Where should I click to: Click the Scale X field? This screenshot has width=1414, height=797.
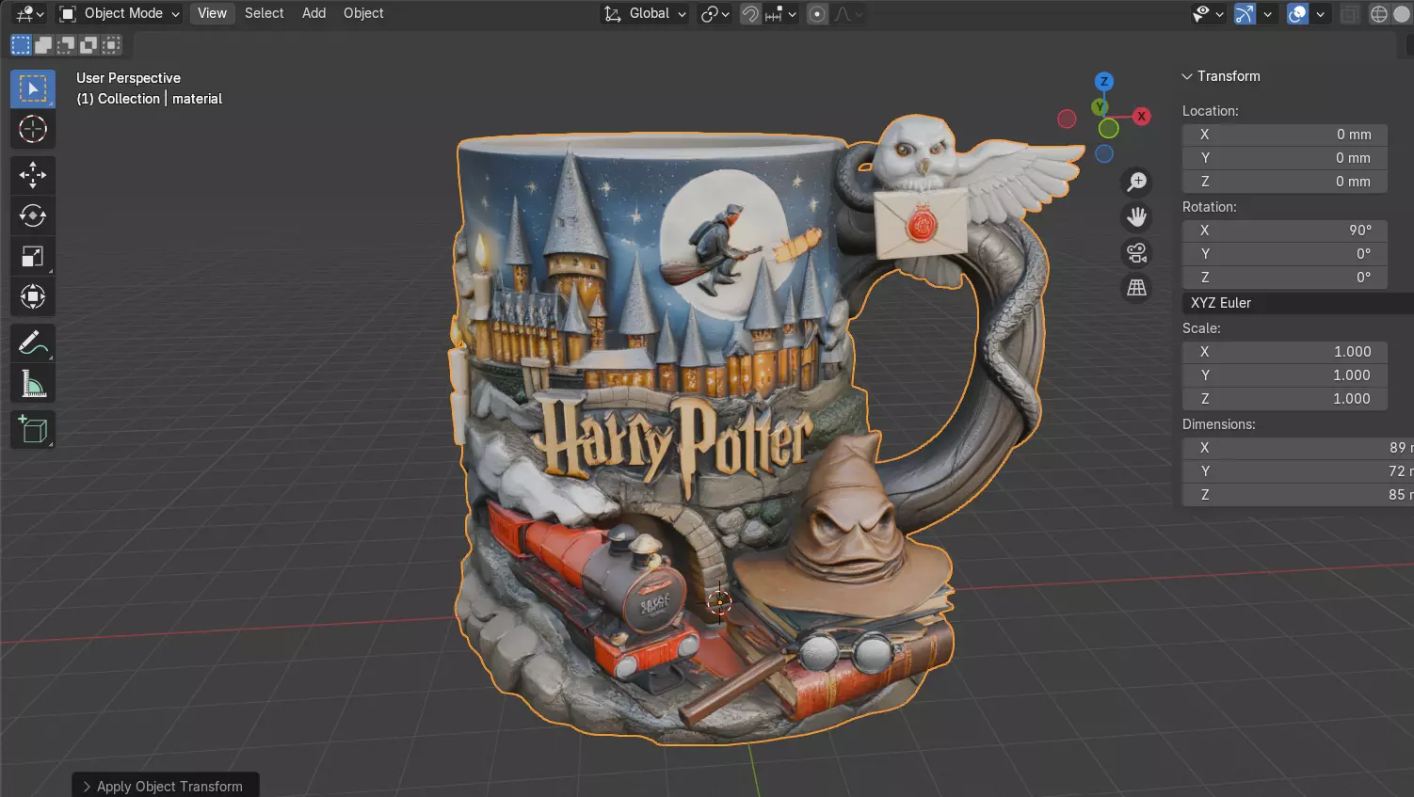click(x=1285, y=352)
